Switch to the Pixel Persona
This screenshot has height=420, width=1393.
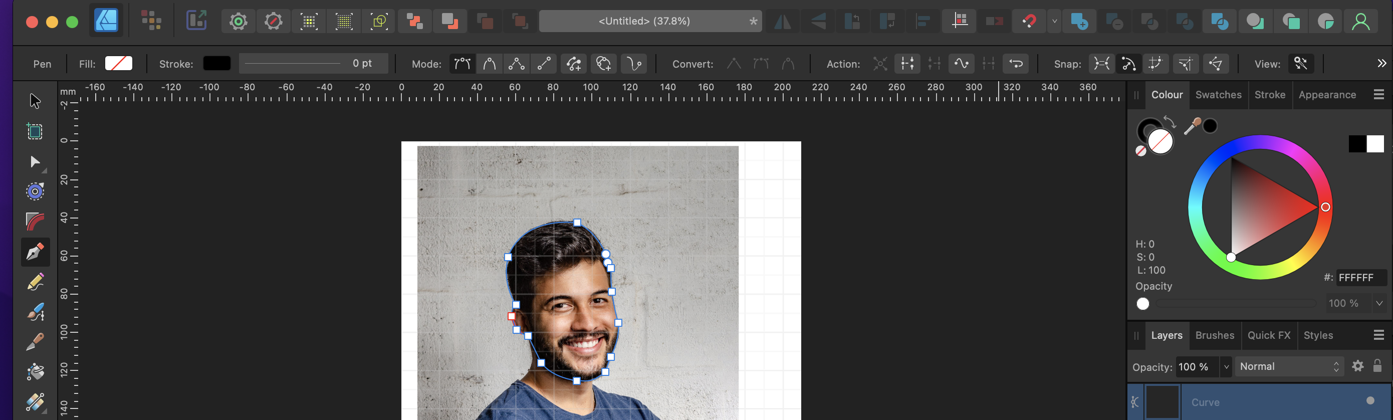[151, 21]
